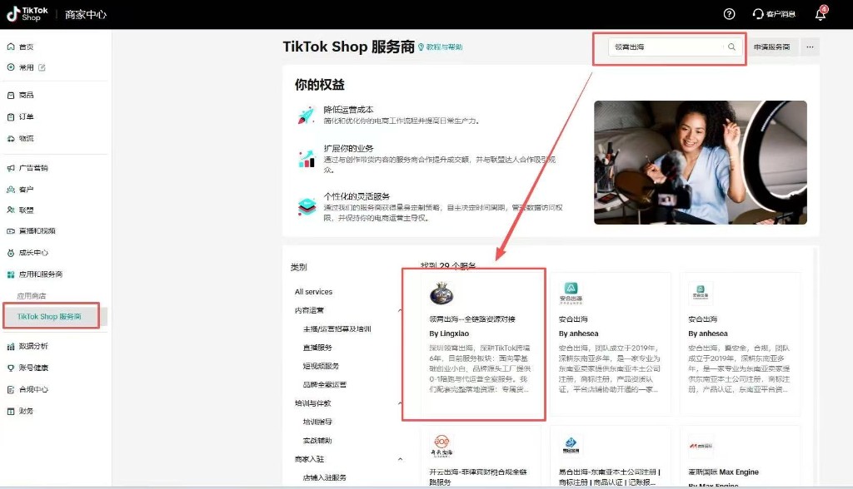Click the 商家中心 header label
The image size is (853, 489).
[x=86, y=15]
